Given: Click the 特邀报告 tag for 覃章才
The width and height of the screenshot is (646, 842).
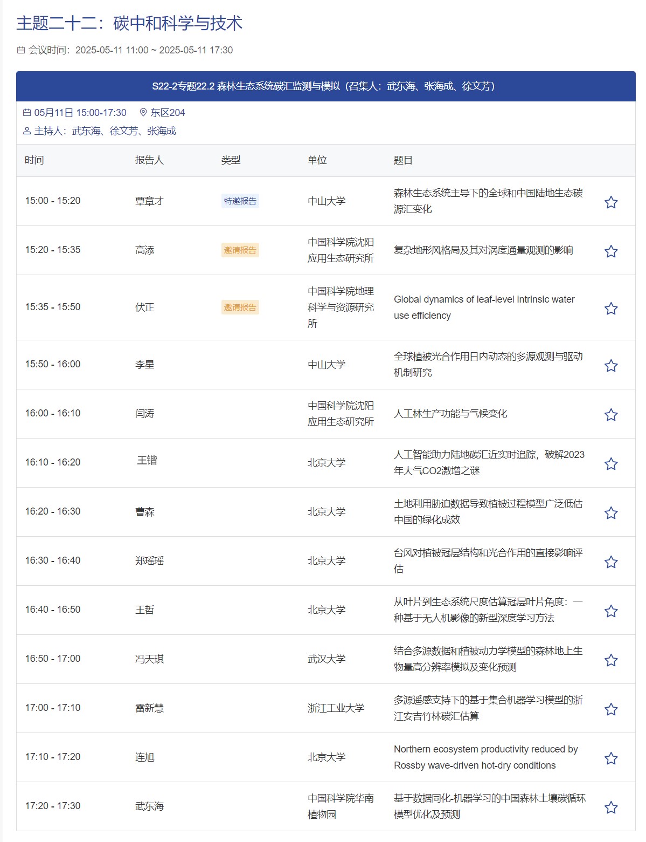Looking at the screenshot, I should click(240, 201).
